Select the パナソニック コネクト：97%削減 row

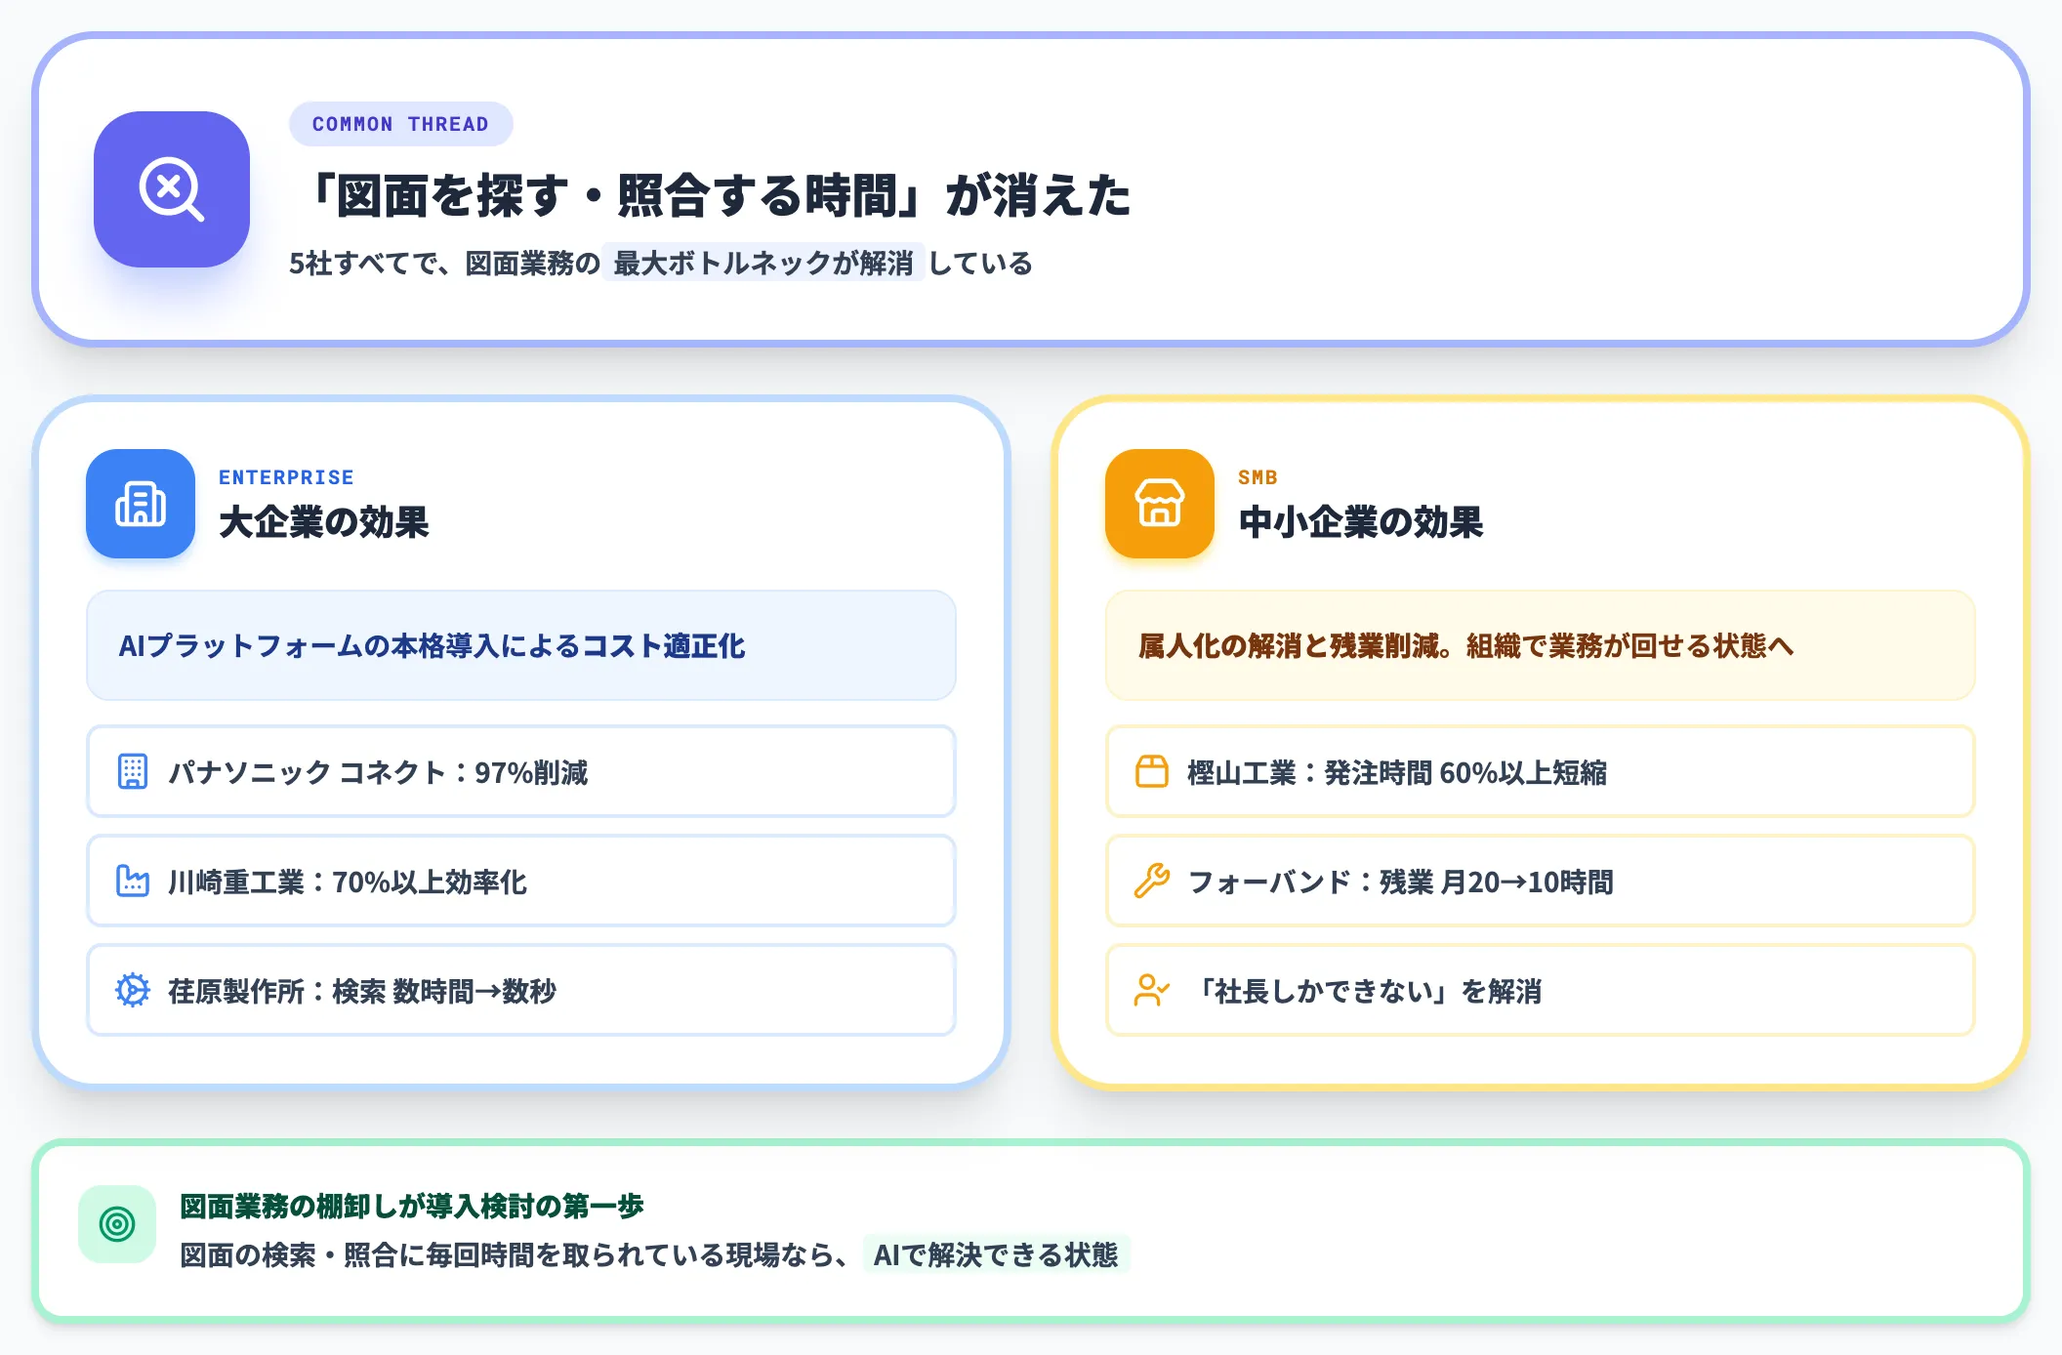pos(521,771)
